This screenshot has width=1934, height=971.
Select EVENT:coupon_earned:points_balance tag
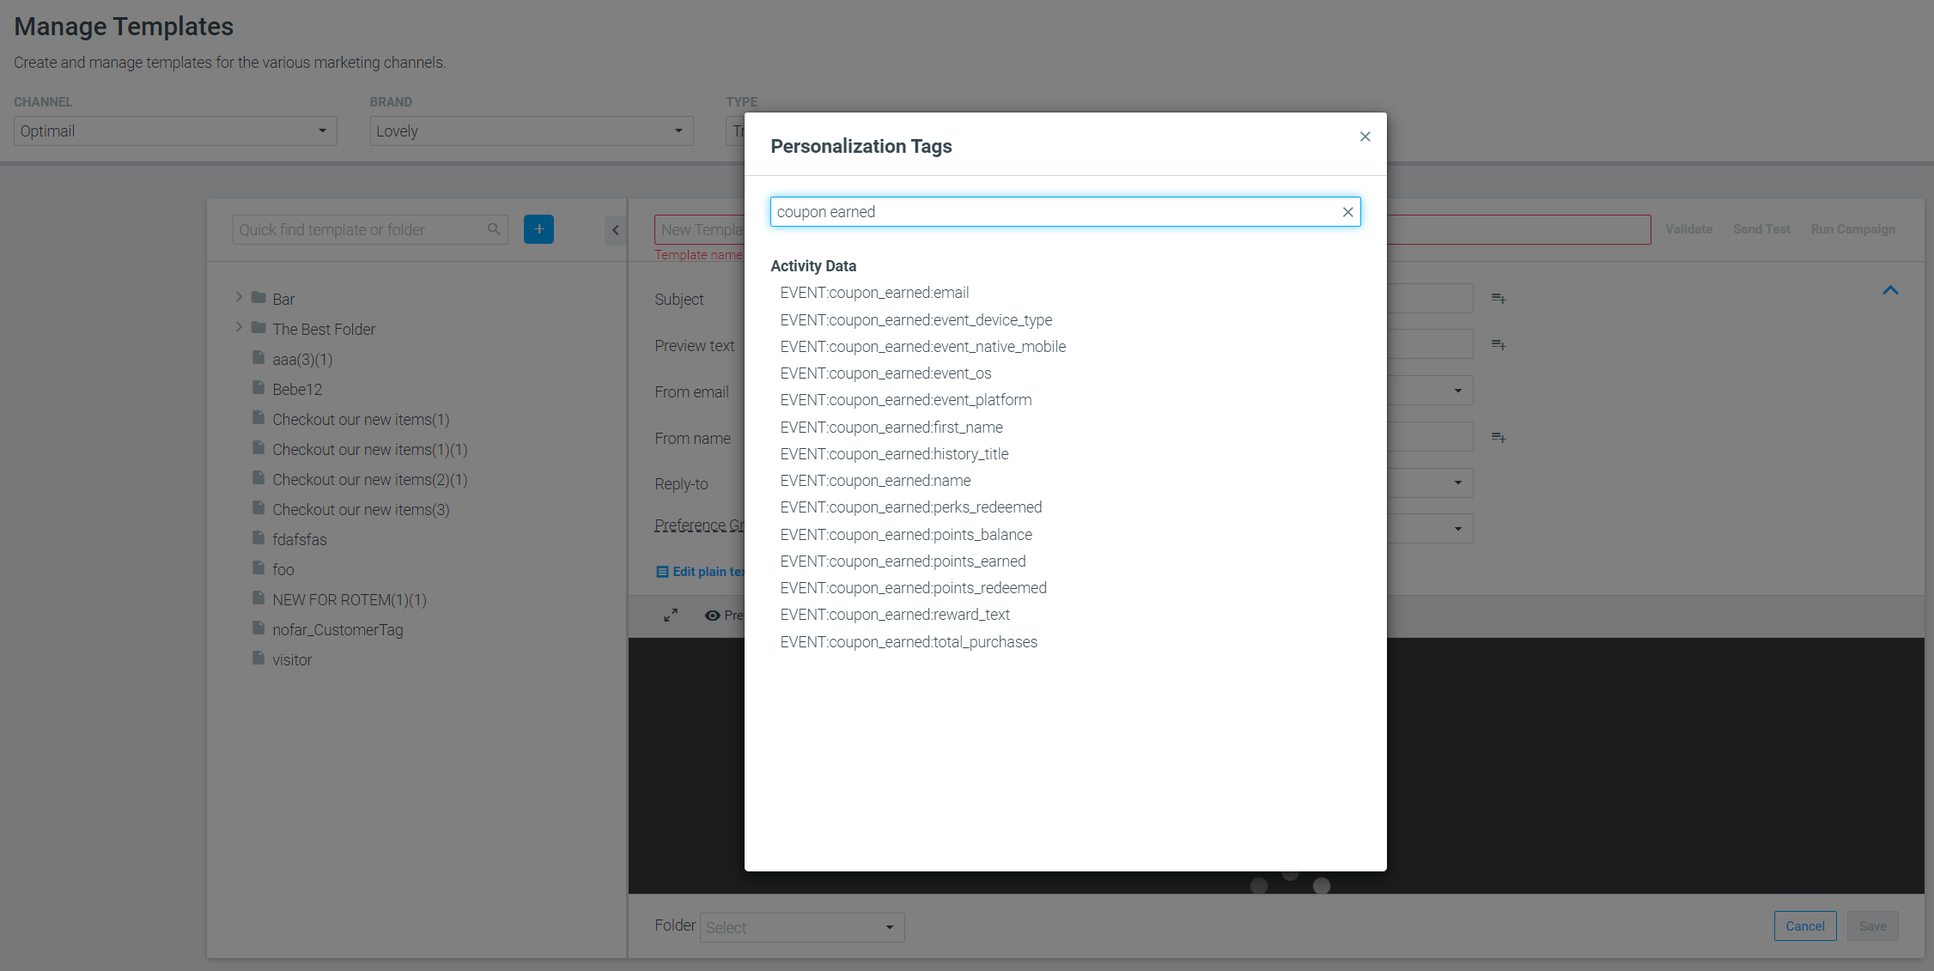coord(906,535)
